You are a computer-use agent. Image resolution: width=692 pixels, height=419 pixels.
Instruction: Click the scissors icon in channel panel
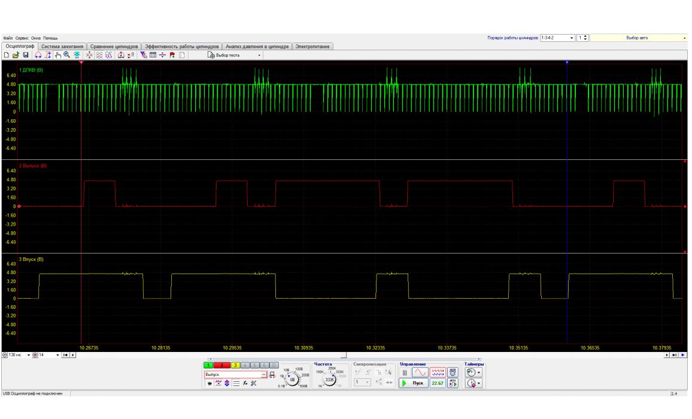pyautogui.click(x=254, y=383)
